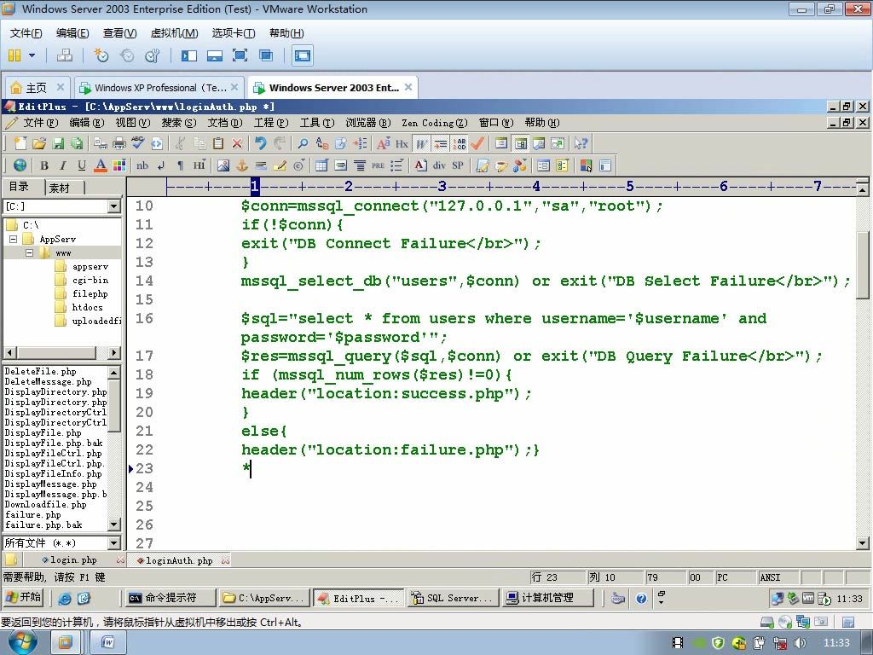Toggle VMware full-screen view button

click(x=240, y=55)
